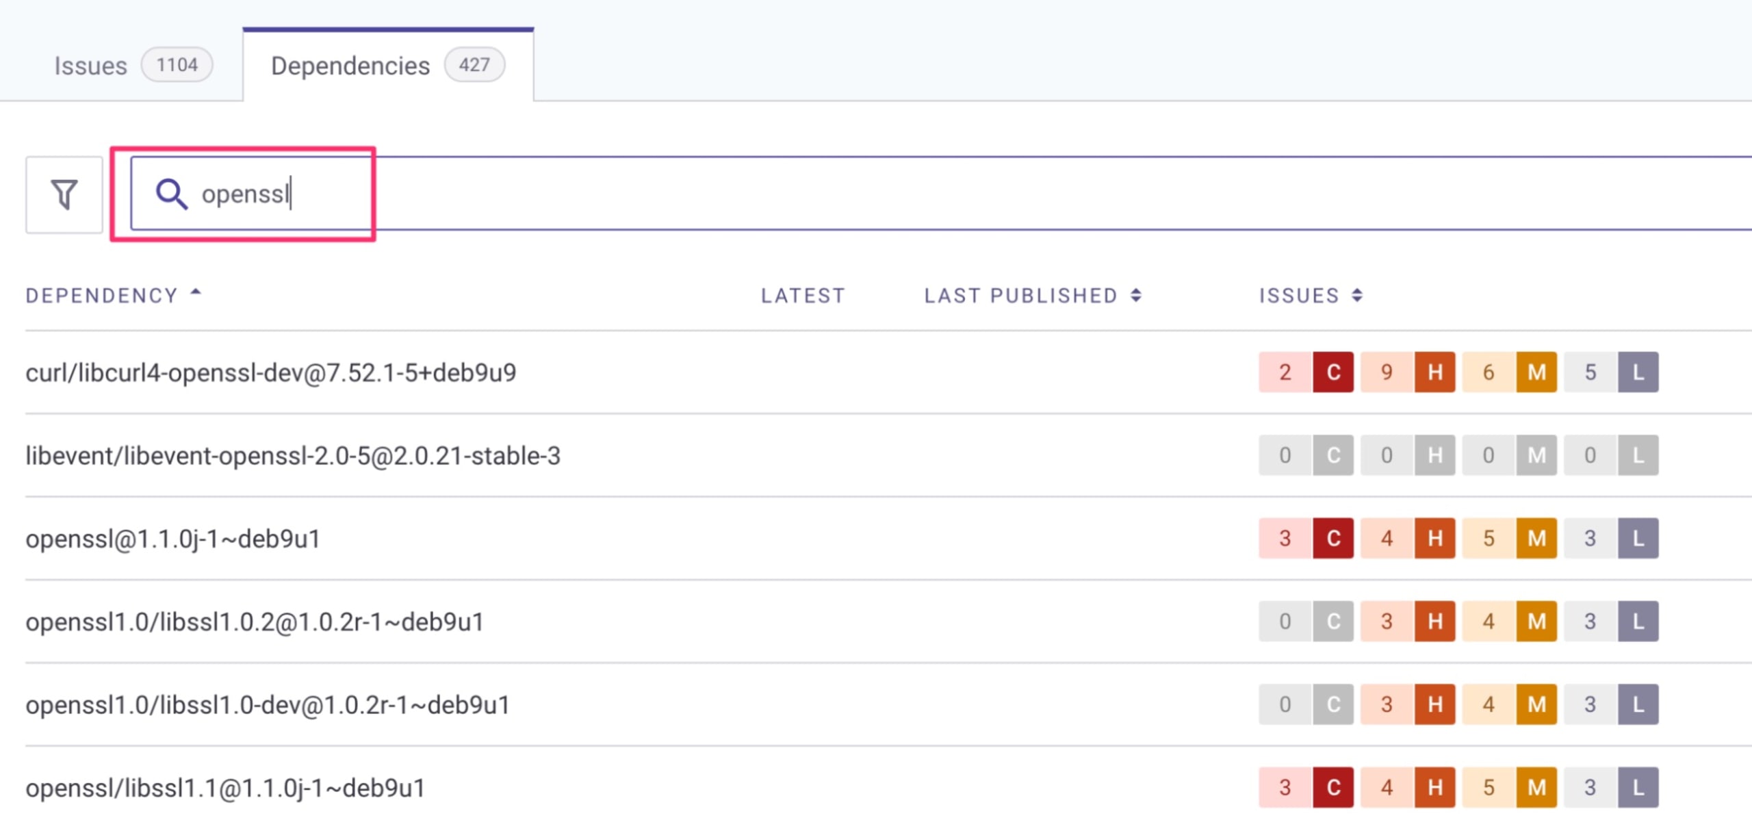
Task: Click medium badge in libssl1.0.2 row
Action: (1536, 621)
